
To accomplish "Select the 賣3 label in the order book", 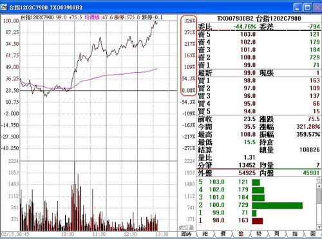I will coord(204,50).
